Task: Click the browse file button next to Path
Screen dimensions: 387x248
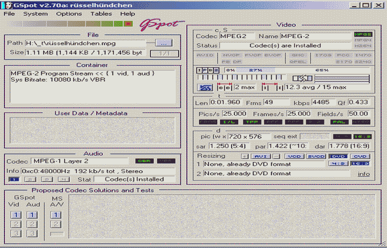Action: 163,42
